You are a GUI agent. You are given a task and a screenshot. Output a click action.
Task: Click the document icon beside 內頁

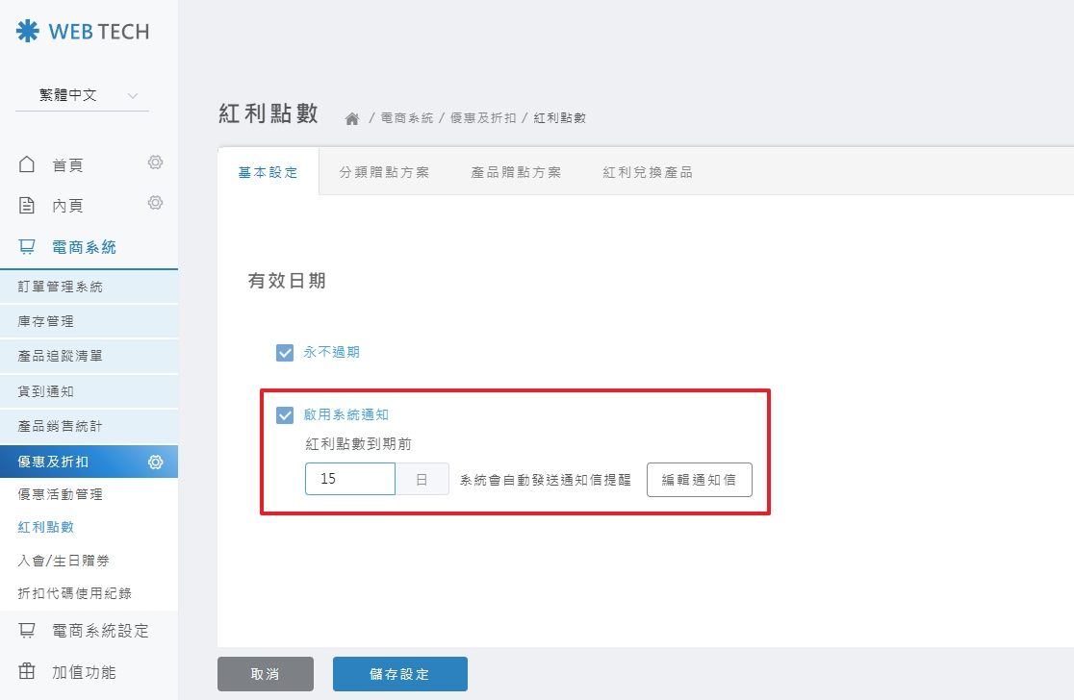coord(27,204)
